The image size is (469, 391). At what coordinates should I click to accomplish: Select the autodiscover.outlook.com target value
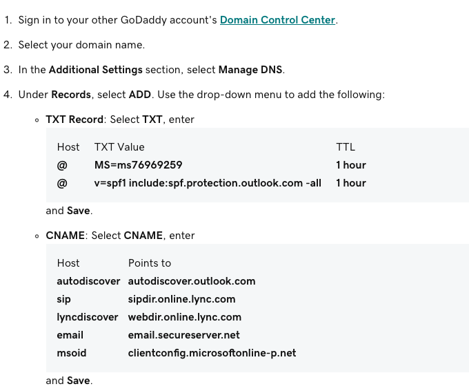tap(192, 281)
